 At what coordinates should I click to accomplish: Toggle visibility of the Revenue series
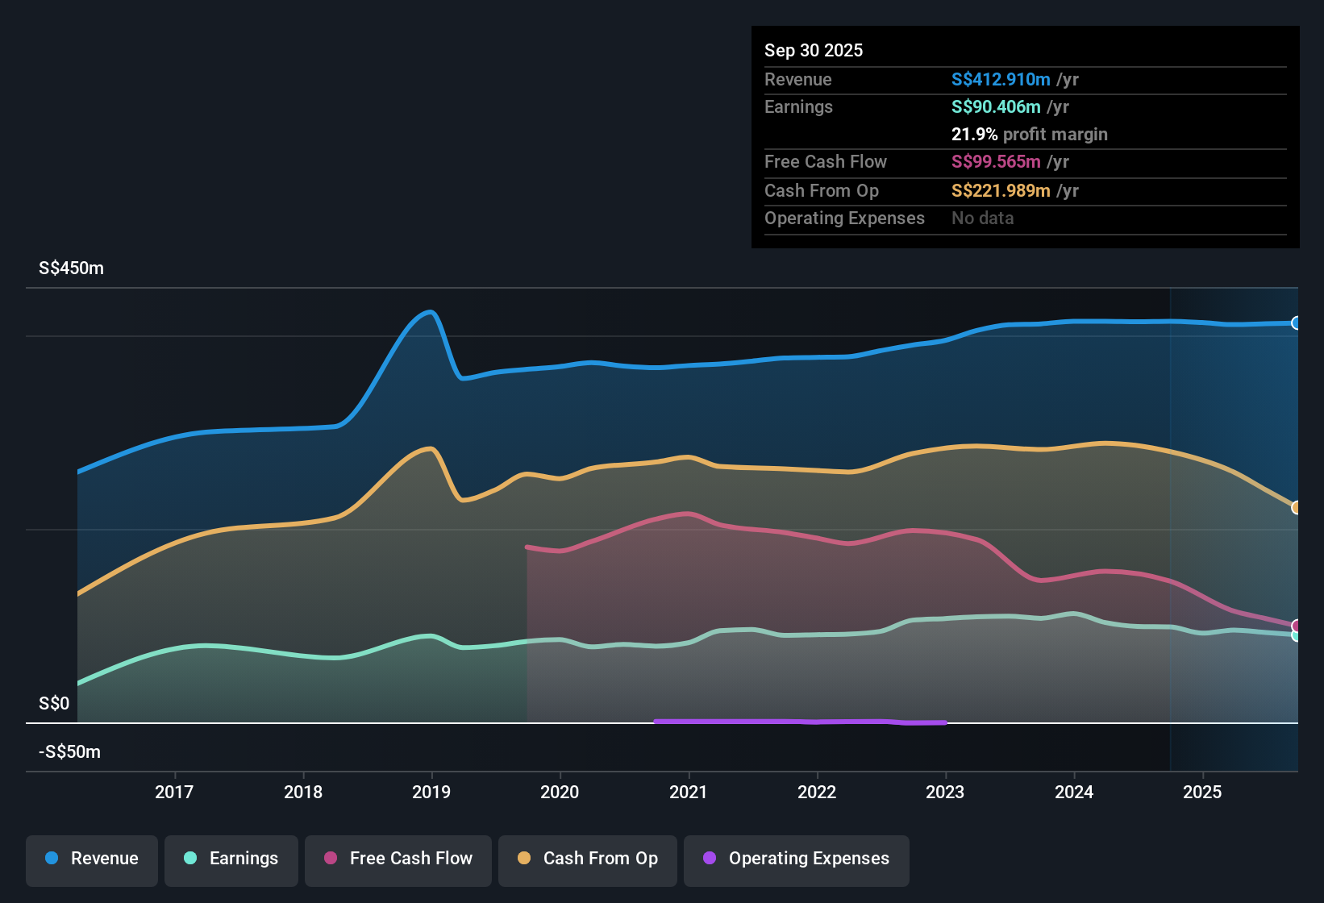[x=91, y=859]
